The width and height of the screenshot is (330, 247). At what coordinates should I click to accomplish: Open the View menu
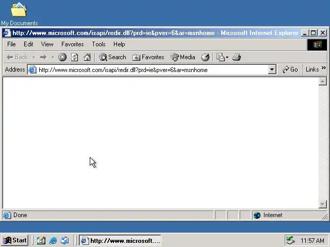click(x=47, y=44)
